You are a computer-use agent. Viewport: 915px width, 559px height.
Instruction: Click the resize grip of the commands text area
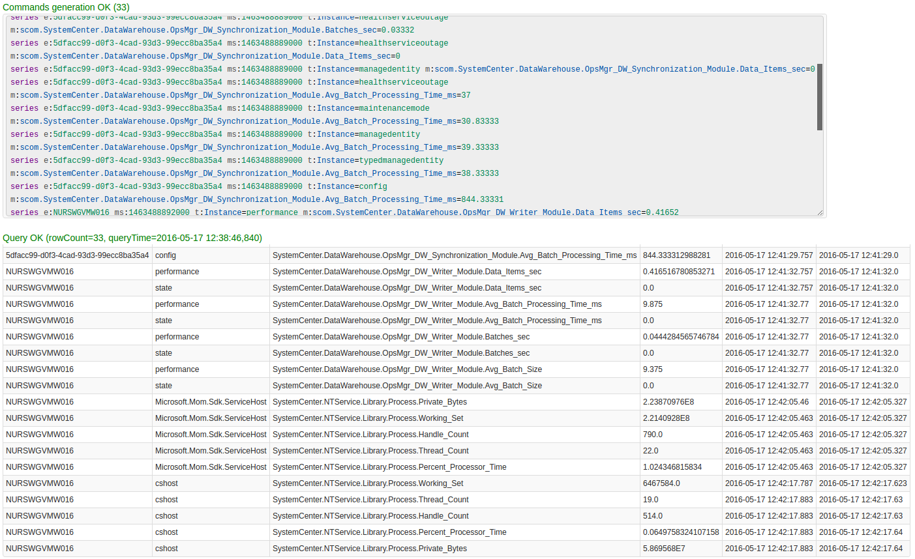(820, 212)
